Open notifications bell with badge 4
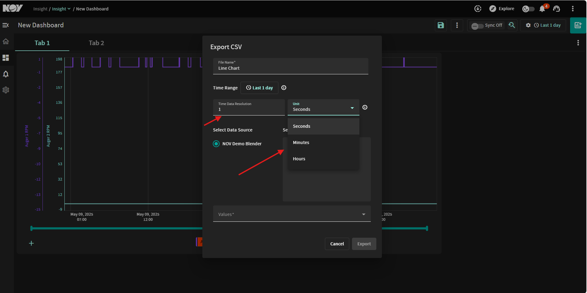This screenshot has width=587, height=293. [x=543, y=8]
